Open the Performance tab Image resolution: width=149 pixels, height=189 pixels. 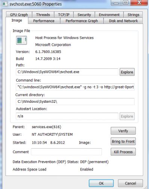click(44, 21)
